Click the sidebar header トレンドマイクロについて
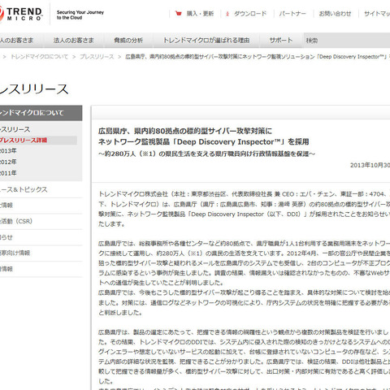Screen dimensions: 390x390 click(41, 113)
